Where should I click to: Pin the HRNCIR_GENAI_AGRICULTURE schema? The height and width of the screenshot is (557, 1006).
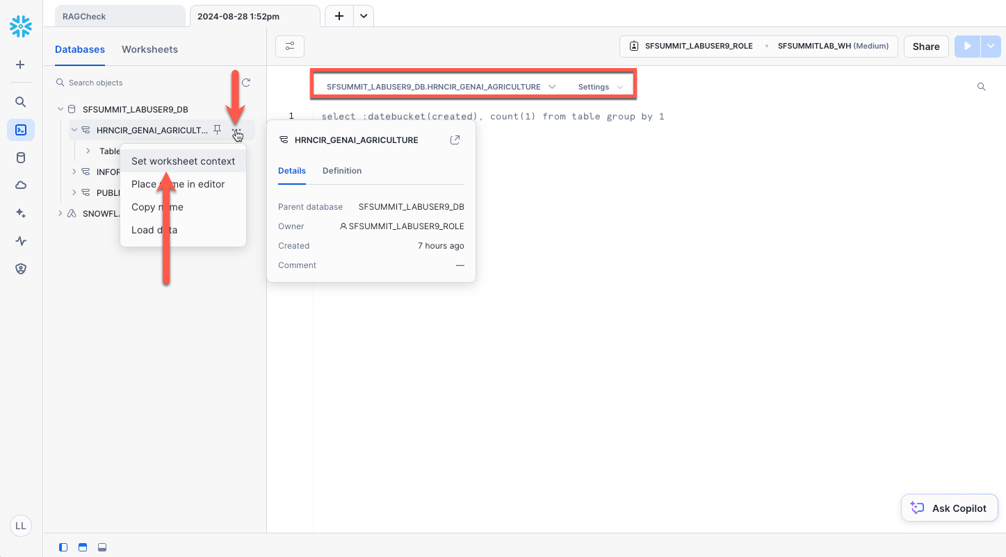click(x=218, y=130)
